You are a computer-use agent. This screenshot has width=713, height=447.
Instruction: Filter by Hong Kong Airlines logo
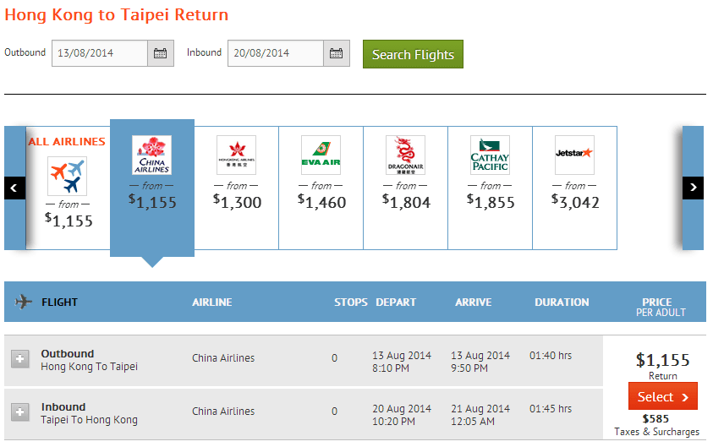237,155
